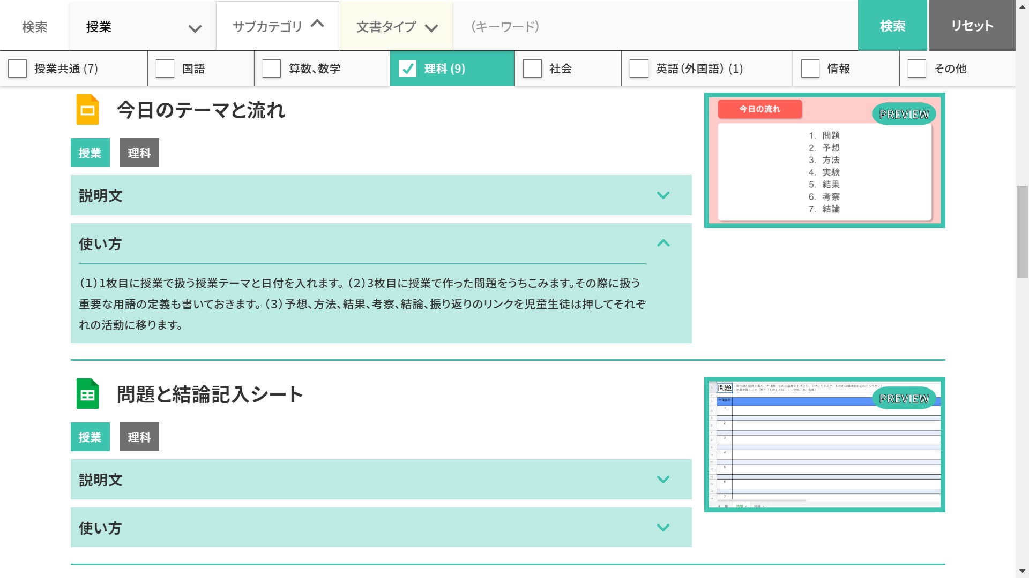The width and height of the screenshot is (1029, 578).
Task: Click the green Google Sheets document icon
Action: pyautogui.click(x=87, y=394)
